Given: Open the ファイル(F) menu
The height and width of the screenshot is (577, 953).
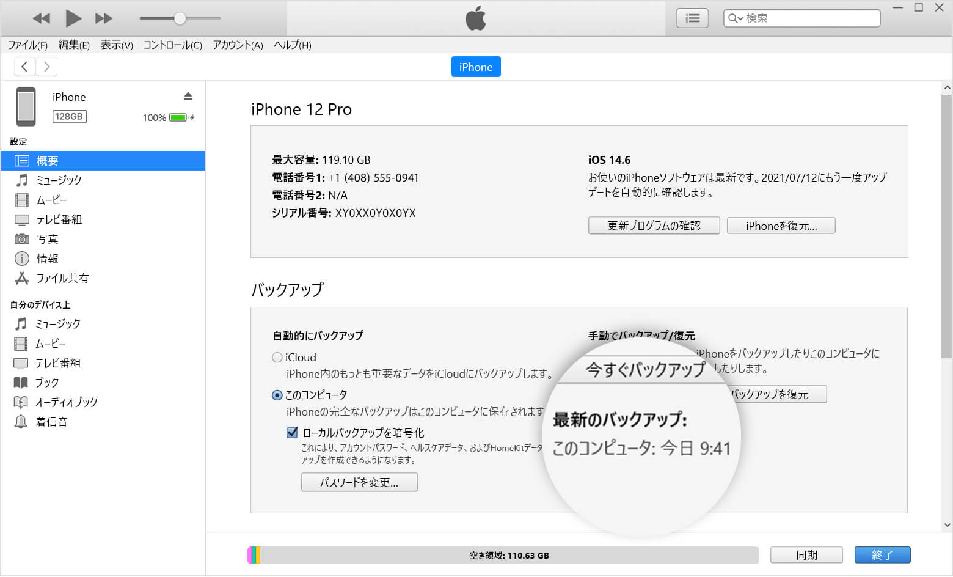Looking at the screenshot, I should tap(27, 45).
